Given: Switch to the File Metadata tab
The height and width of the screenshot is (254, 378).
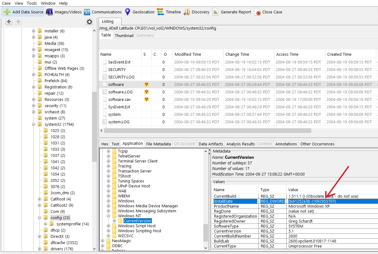Looking at the screenshot, I should [158, 144].
